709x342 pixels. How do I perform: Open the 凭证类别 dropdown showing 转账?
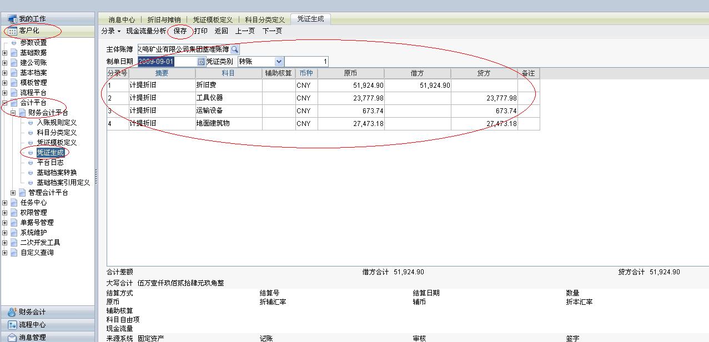[279, 62]
